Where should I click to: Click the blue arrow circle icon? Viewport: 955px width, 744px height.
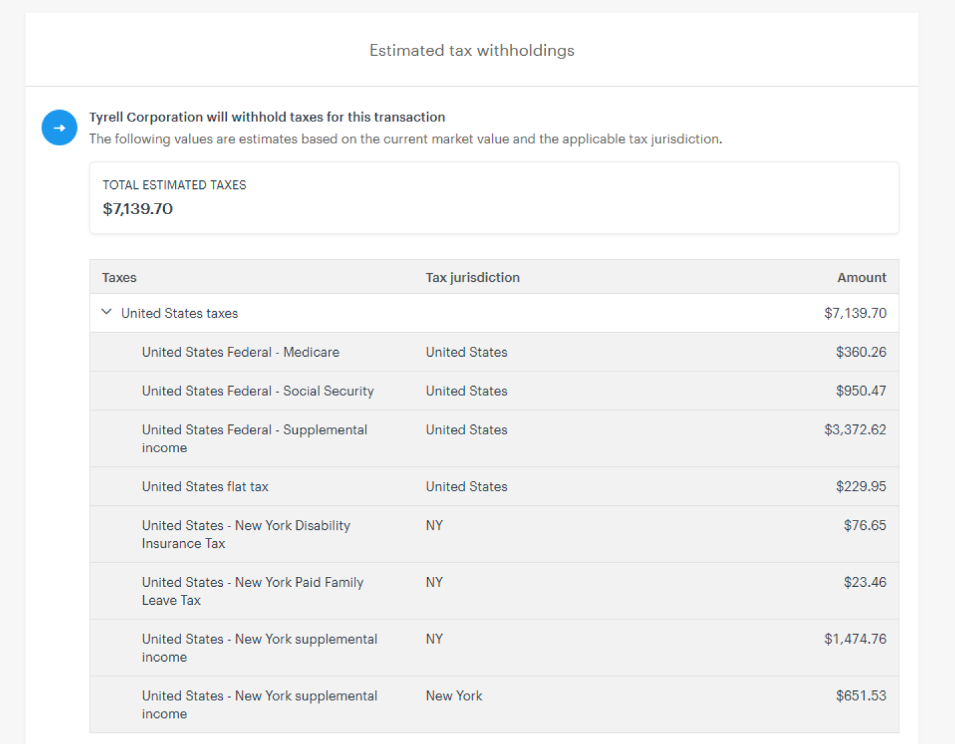(x=60, y=127)
